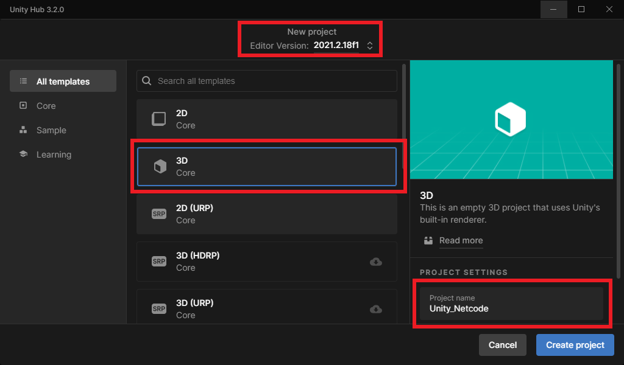Download the 3D (URP) template via cloud icon

click(375, 309)
